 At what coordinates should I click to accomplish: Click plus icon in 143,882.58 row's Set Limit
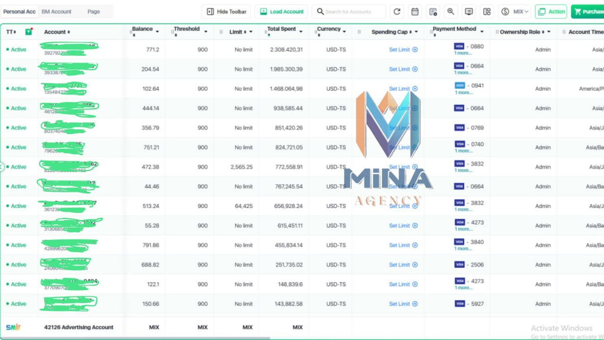click(415, 304)
